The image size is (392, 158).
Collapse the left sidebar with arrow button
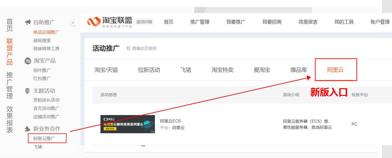click(73, 22)
